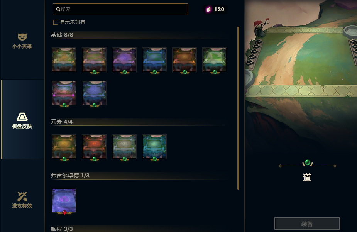
Task: Click the 弗雷尔卓德 1/3 section header
Action: (70, 175)
